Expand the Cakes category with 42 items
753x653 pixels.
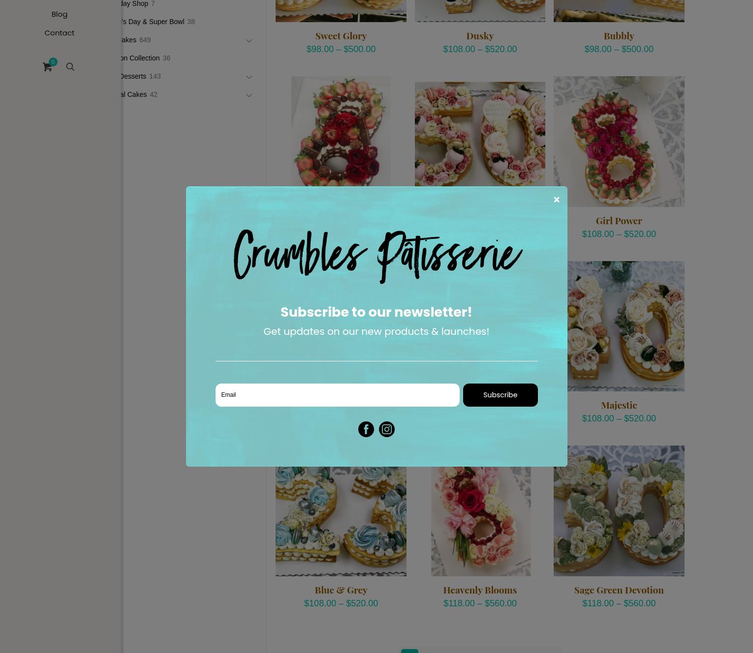(249, 95)
